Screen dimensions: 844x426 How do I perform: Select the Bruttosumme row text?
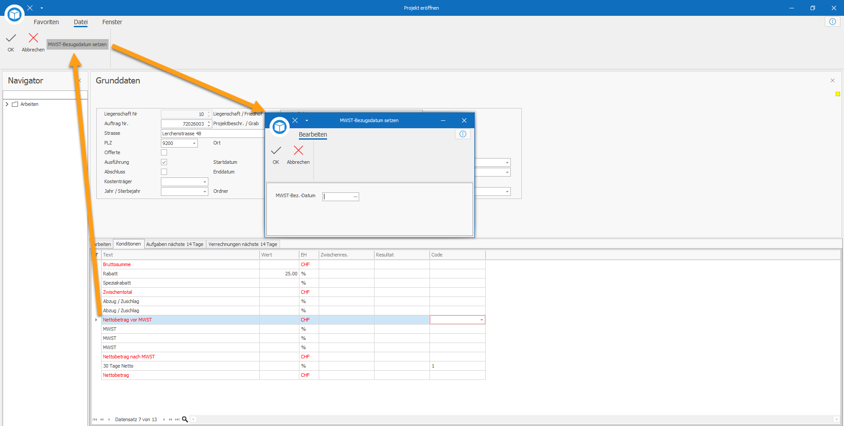coord(117,264)
